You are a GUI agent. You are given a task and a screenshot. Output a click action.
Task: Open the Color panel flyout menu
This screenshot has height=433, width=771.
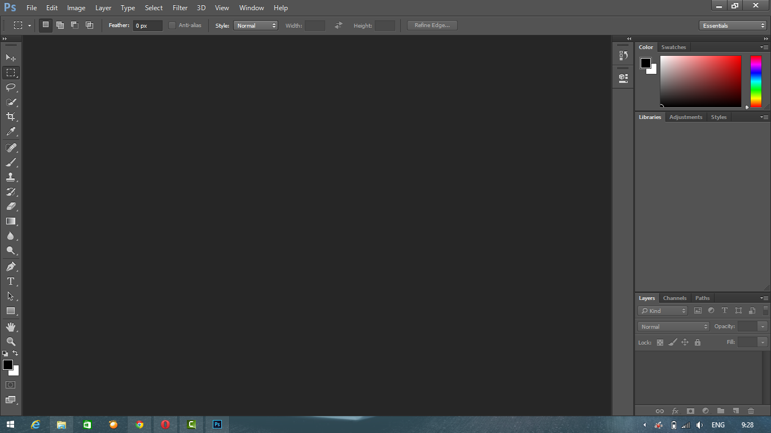click(764, 47)
